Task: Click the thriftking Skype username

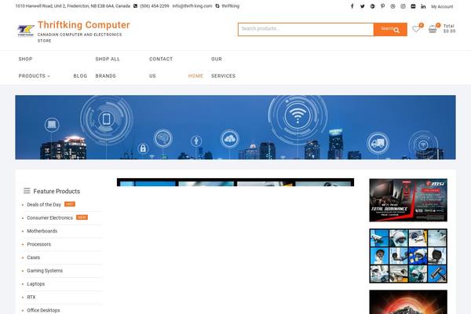Action: (231, 6)
